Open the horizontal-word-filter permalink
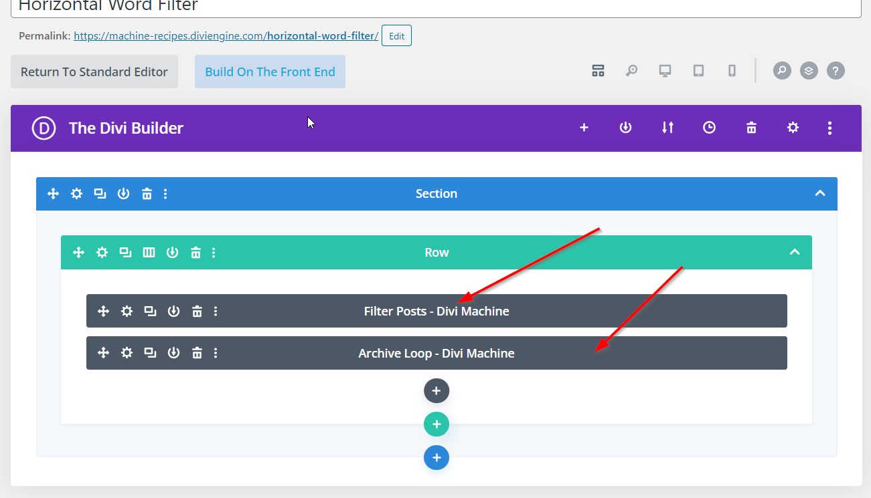 click(226, 36)
